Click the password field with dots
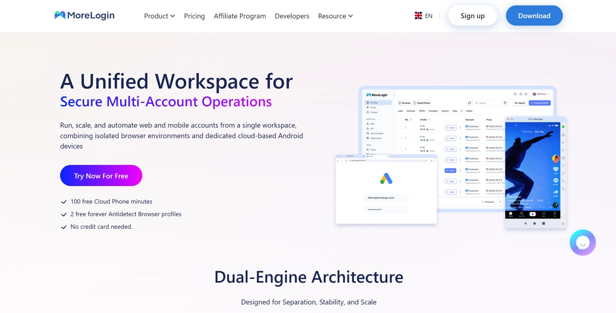 click(386, 210)
